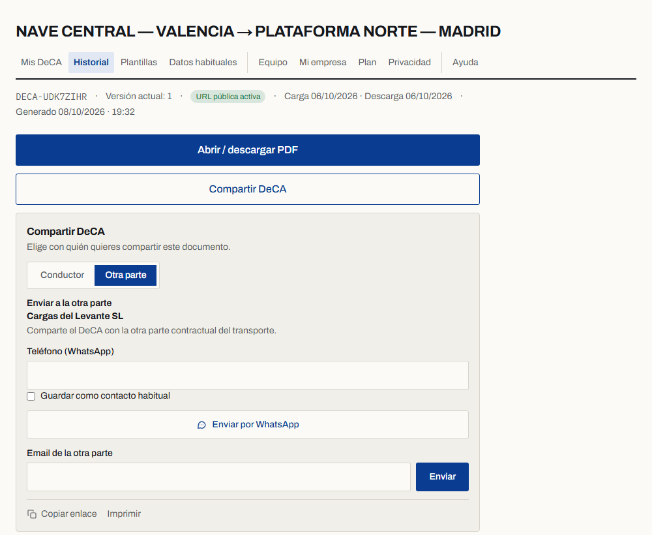Image resolution: width=652 pixels, height=535 pixels.
Task: Click the route title heading
Action: point(258,31)
